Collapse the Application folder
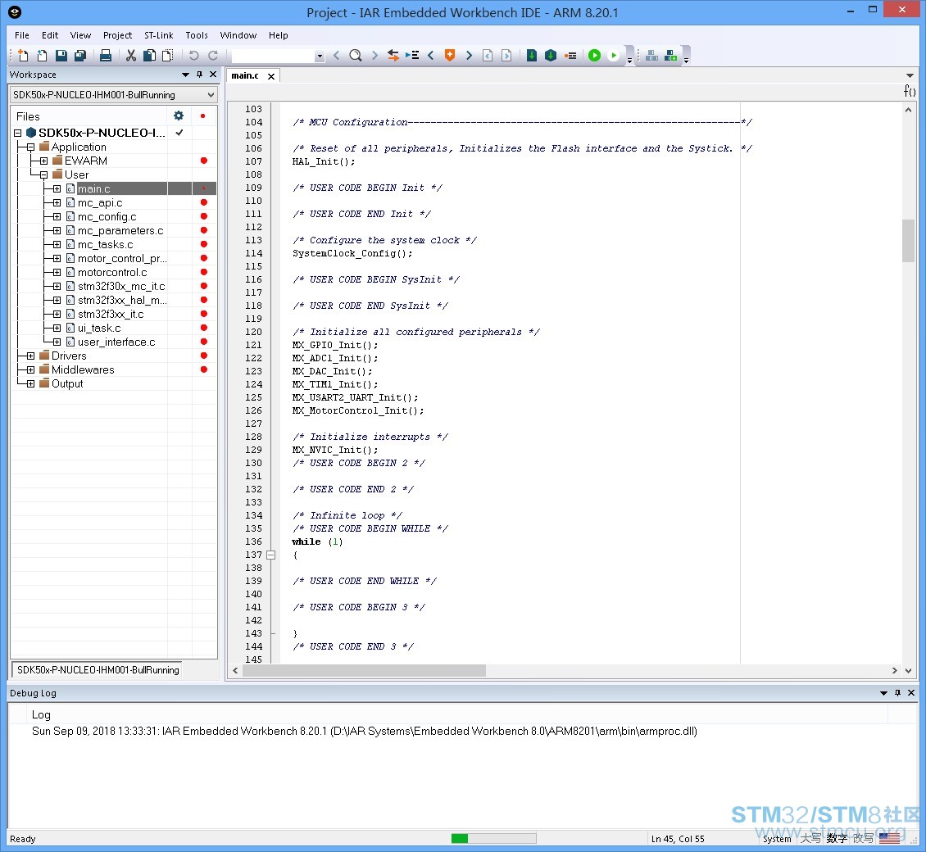 (x=30, y=147)
